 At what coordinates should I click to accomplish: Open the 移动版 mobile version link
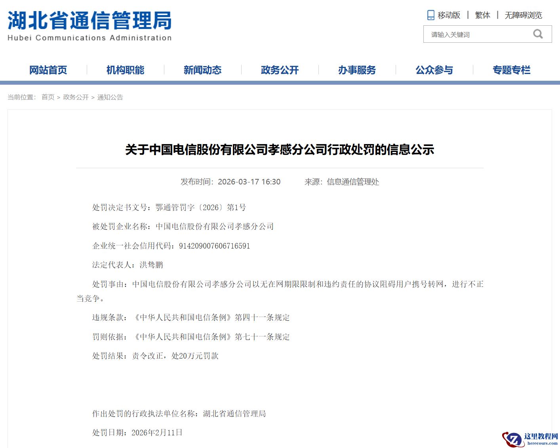click(x=448, y=15)
